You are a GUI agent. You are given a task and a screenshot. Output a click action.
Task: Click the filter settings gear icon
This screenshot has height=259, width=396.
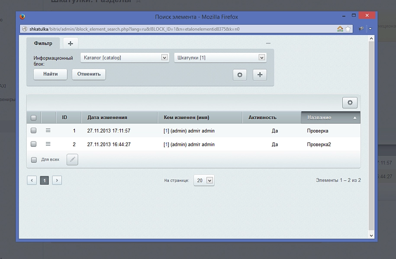(240, 75)
